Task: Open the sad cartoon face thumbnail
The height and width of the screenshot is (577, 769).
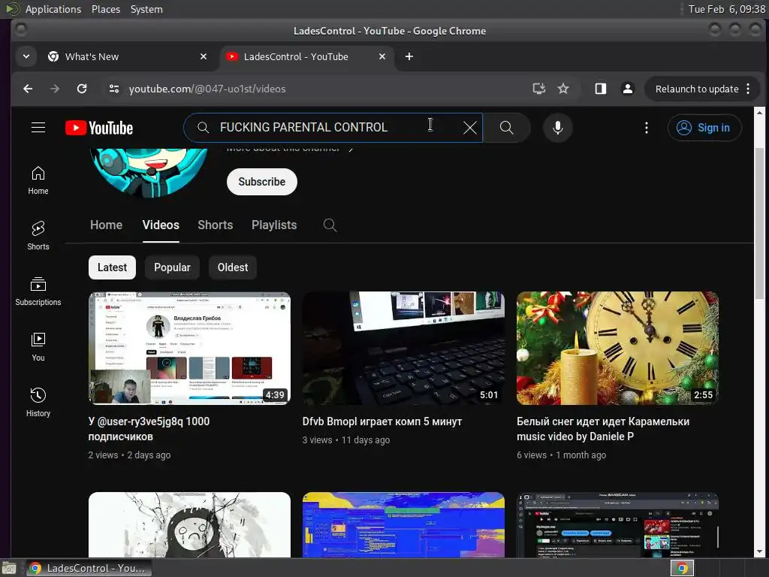Action: [x=189, y=524]
